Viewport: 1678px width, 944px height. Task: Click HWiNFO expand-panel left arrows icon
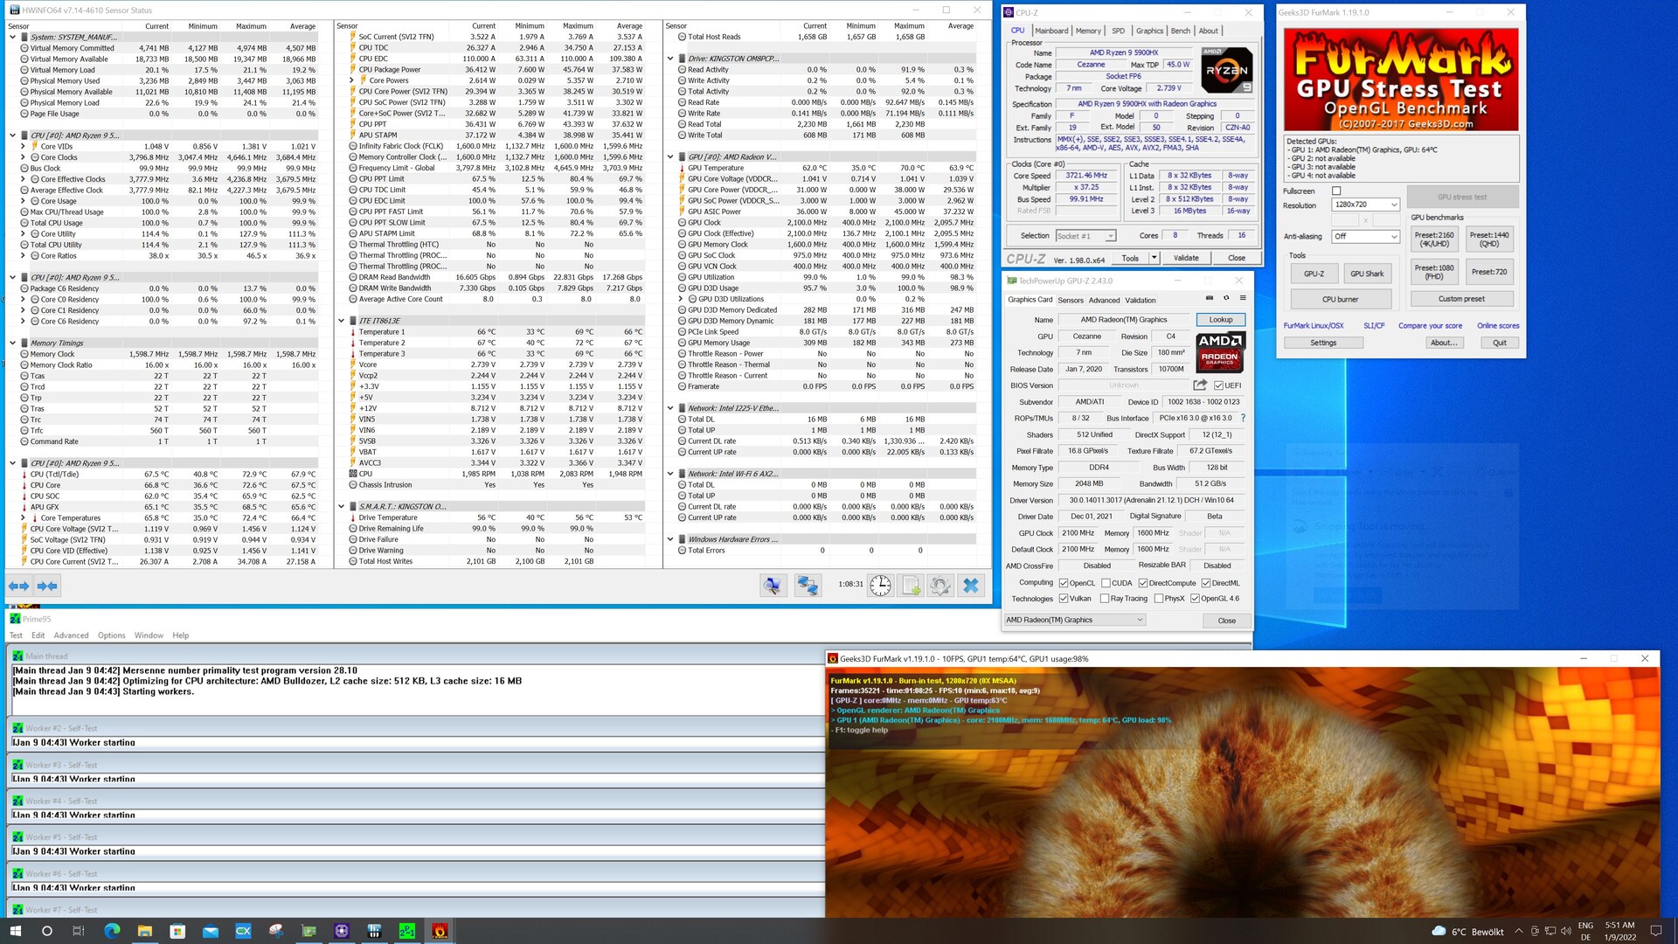(x=19, y=586)
